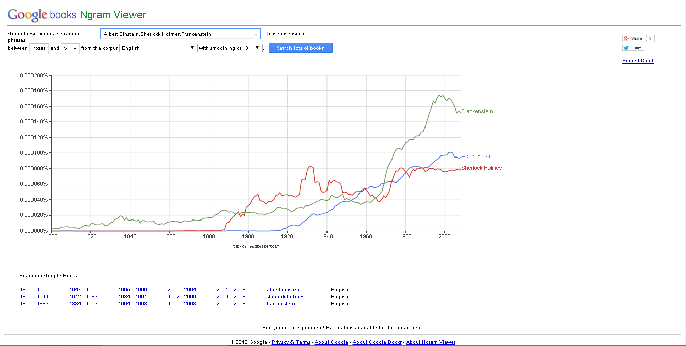Open the corpus English dropdown
Image resolution: width=686 pixels, height=346 pixels.
click(158, 48)
